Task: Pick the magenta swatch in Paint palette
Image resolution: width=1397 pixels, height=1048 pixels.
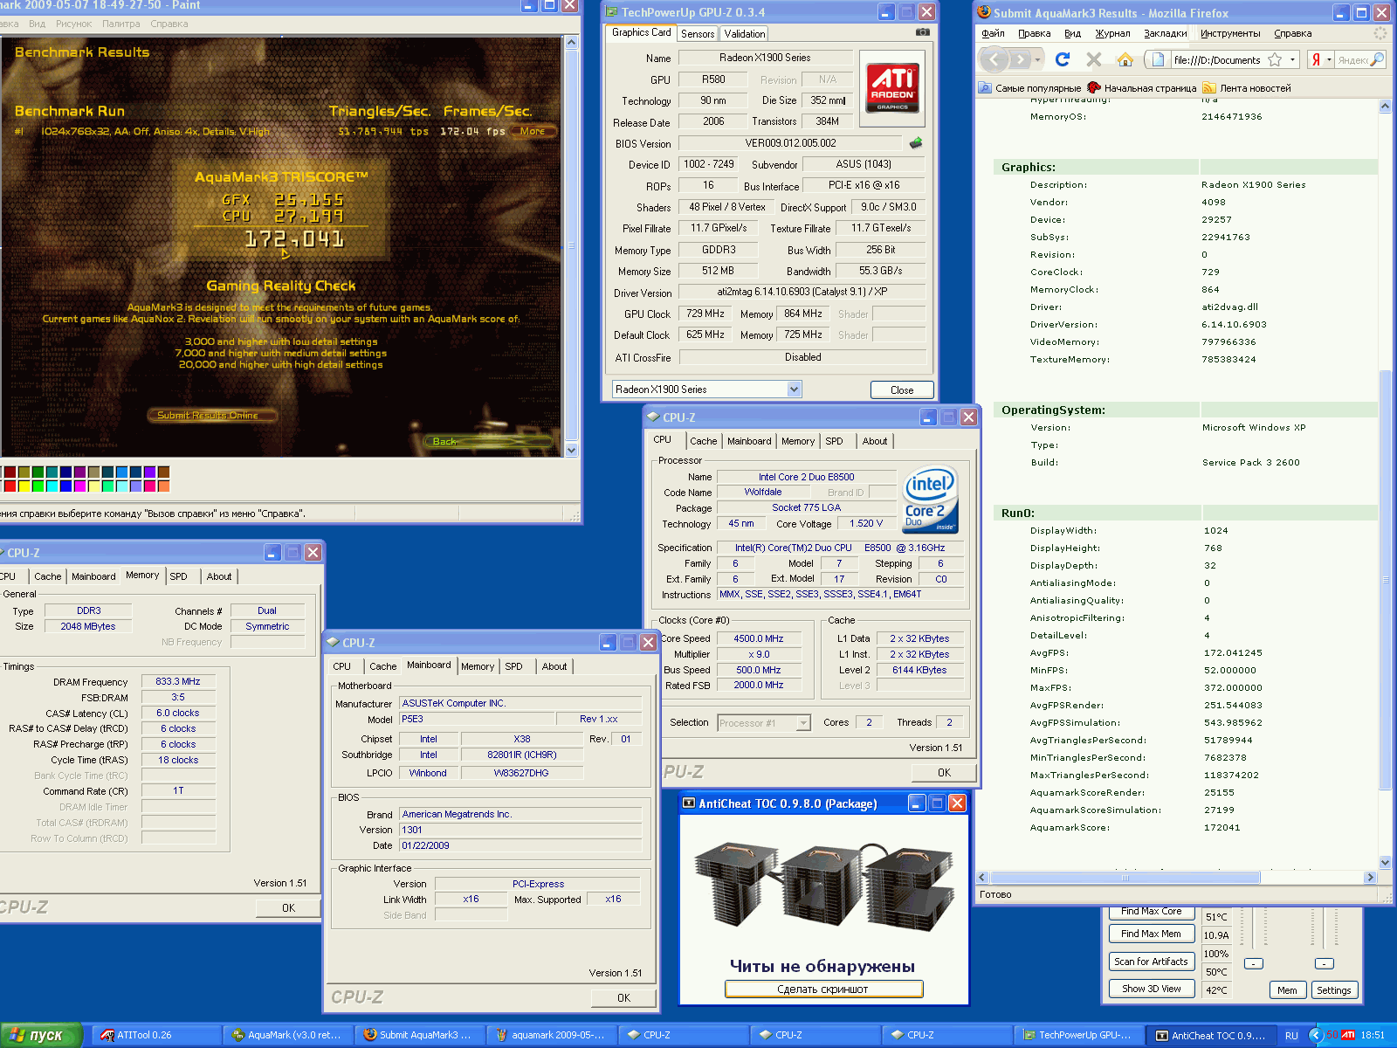Action: pyautogui.click(x=79, y=486)
